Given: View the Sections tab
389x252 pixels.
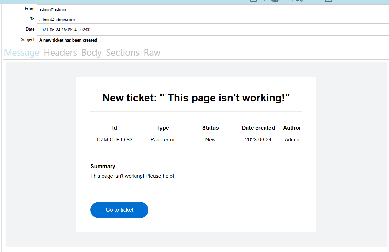Looking at the screenshot, I should tap(123, 53).
